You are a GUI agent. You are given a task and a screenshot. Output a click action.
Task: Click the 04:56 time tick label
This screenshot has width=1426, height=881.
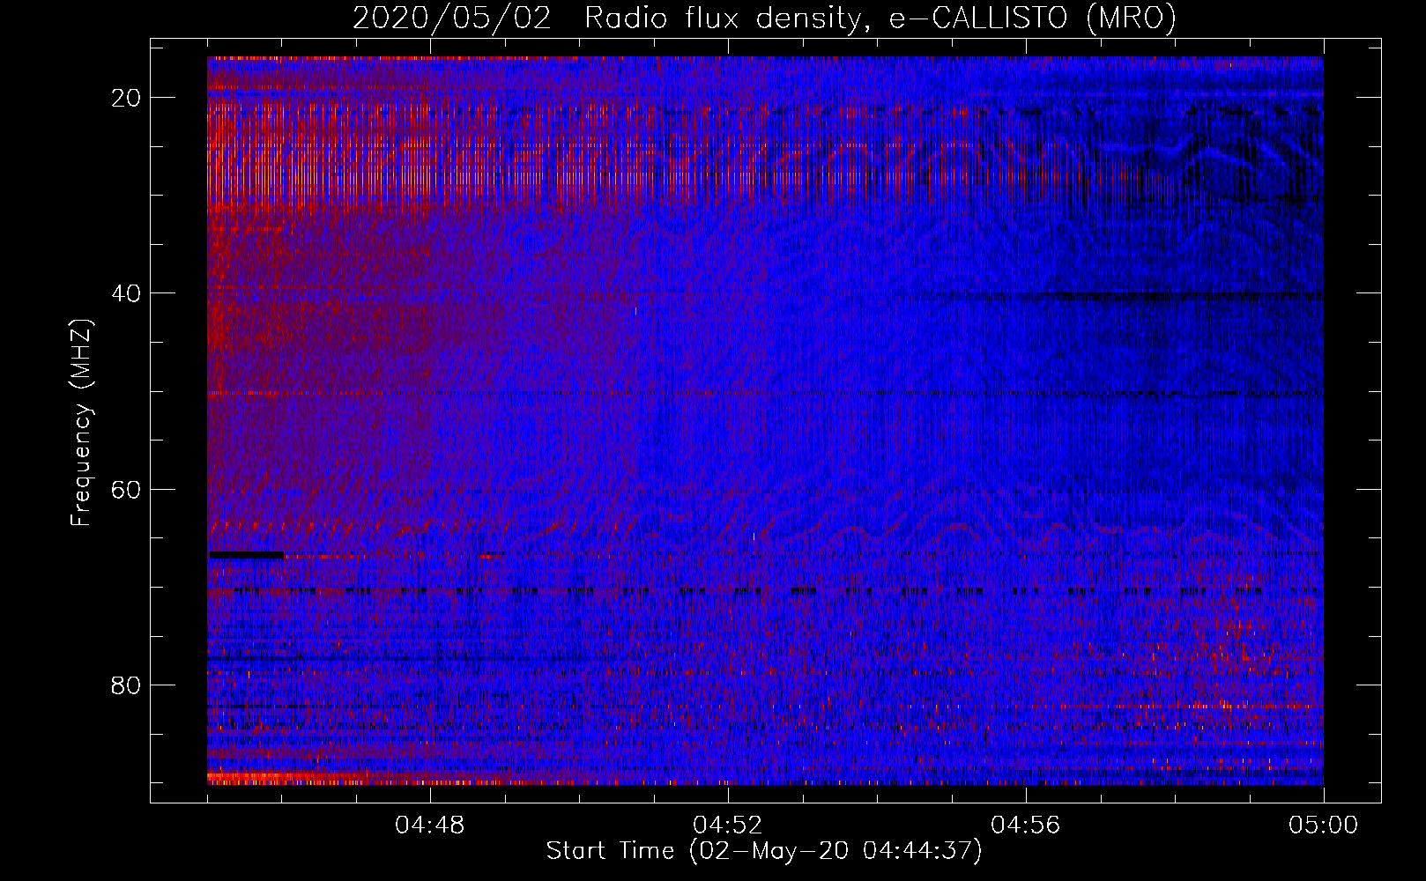pyautogui.click(x=1026, y=825)
